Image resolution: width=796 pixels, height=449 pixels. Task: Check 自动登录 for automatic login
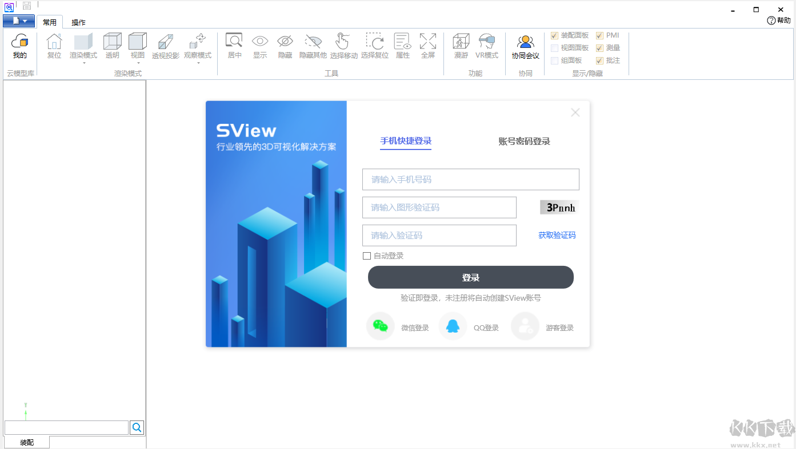point(367,256)
